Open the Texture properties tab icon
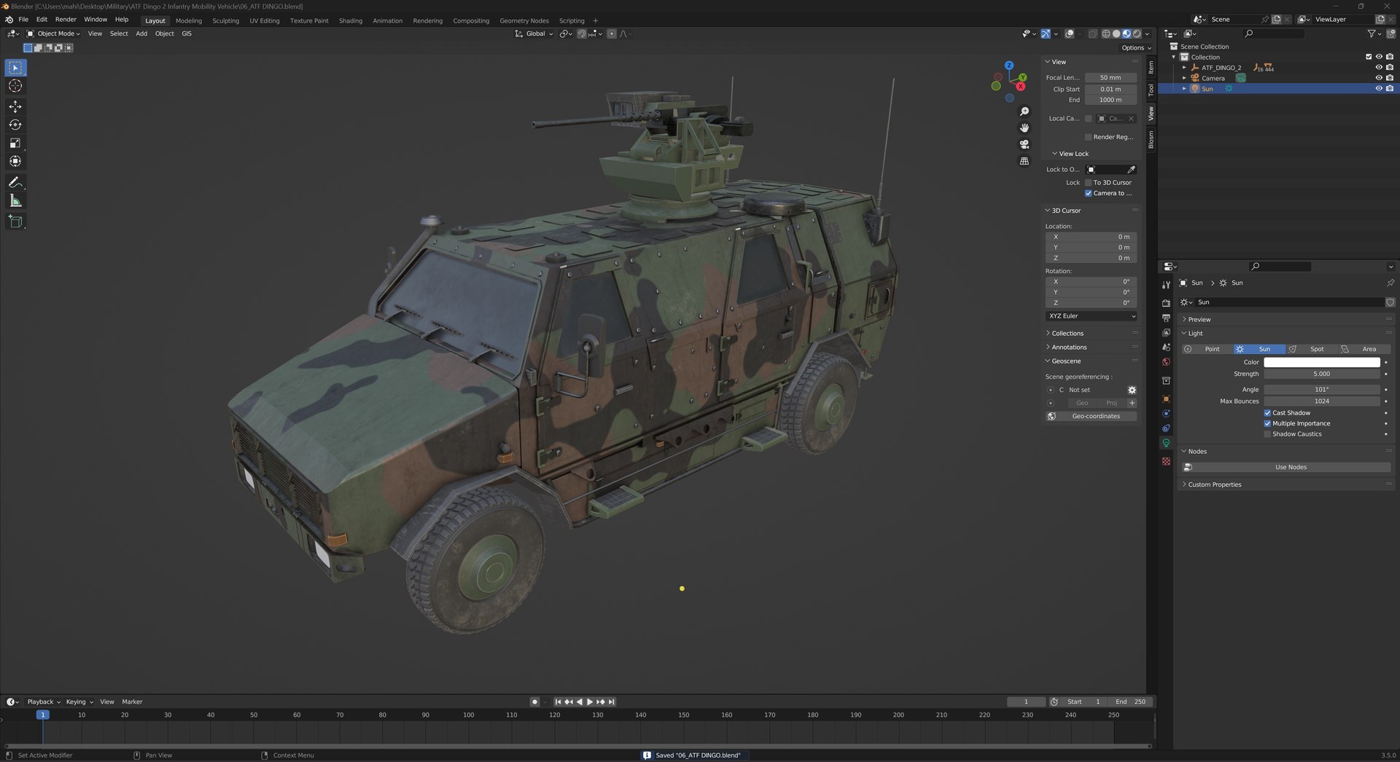The height and width of the screenshot is (762, 1400). tap(1166, 461)
